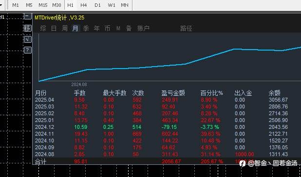Select the 2024.09 month row label
Image resolution: width=301 pixels, height=177 pixels.
click(x=44, y=147)
